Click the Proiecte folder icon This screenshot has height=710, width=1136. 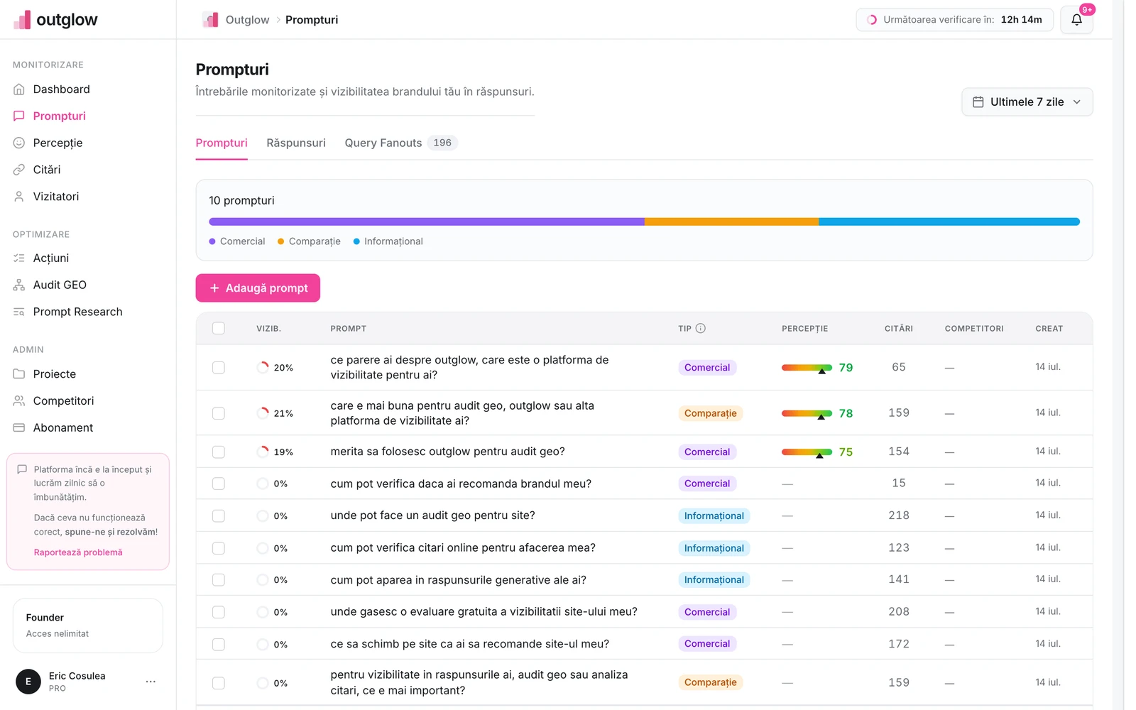[x=19, y=374]
